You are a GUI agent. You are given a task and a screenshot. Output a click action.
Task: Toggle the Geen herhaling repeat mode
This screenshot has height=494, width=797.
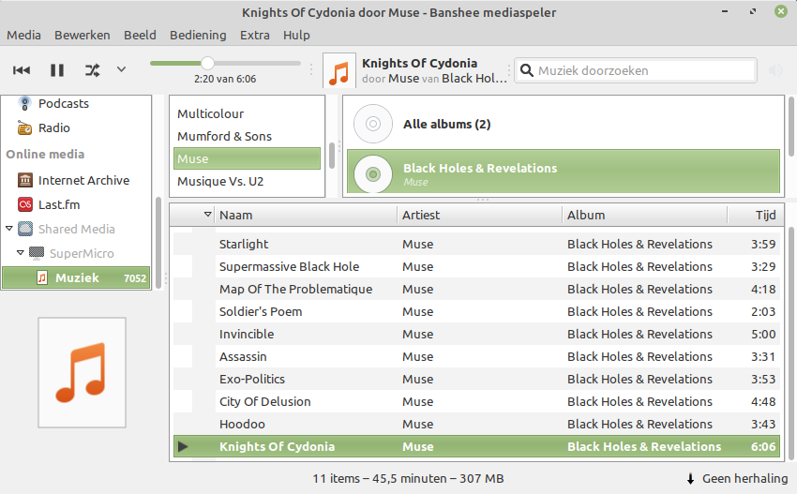pyautogui.click(x=736, y=478)
